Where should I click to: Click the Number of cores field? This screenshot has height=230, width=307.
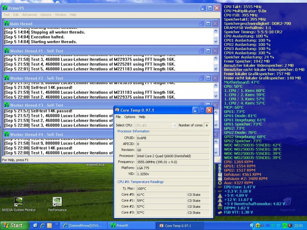[206, 125]
